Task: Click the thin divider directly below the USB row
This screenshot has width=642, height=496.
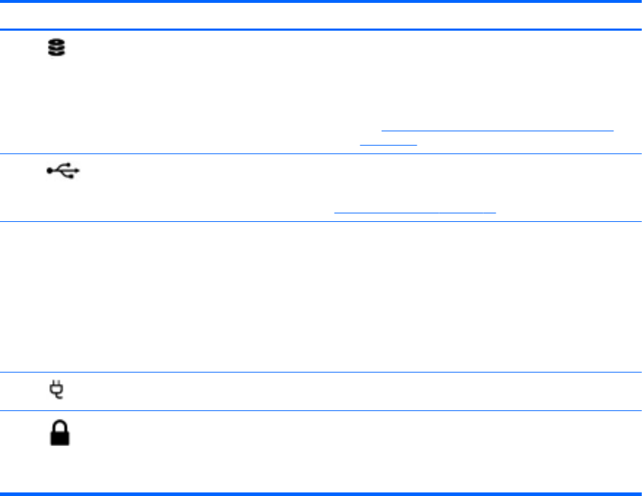Action: click(x=321, y=221)
